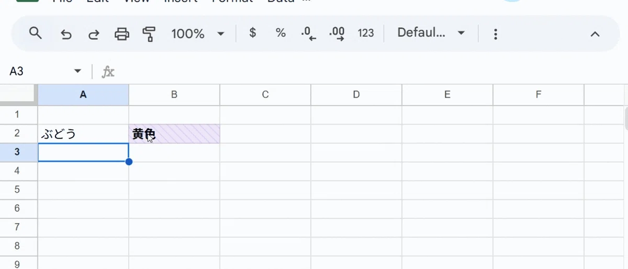Format as currency with dollar icon
The width and height of the screenshot is (628, 269).
coord(253,33)
